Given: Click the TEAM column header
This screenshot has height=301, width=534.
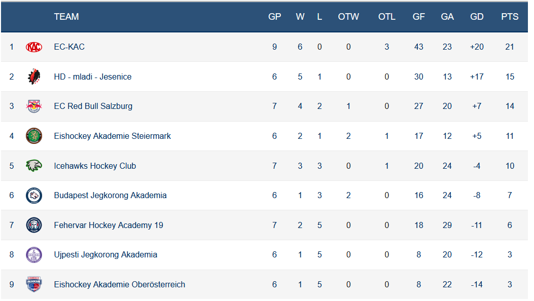Looking at the screenshot, I should [66, 17].
